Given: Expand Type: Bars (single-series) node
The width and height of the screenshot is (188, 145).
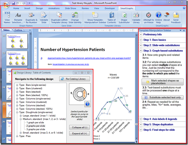Looking at the screenshot, I should pos(17,85).
